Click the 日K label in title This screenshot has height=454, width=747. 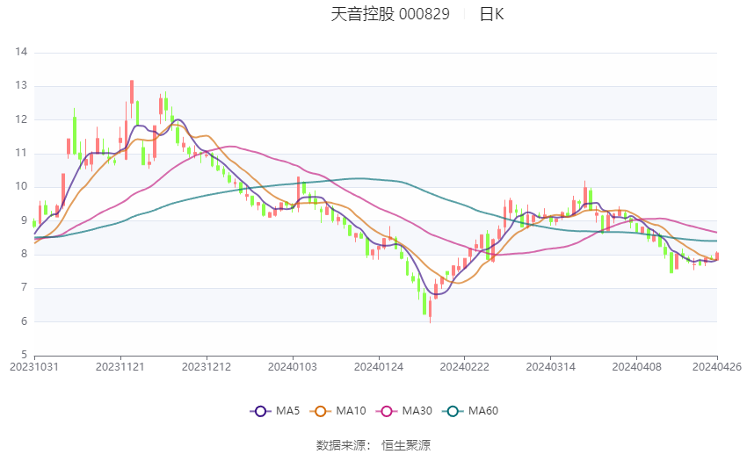click(491, 14)
